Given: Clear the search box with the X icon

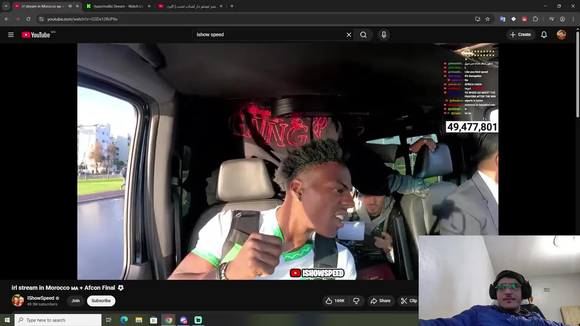Looking at the screenshot, I should click(349, 34).
